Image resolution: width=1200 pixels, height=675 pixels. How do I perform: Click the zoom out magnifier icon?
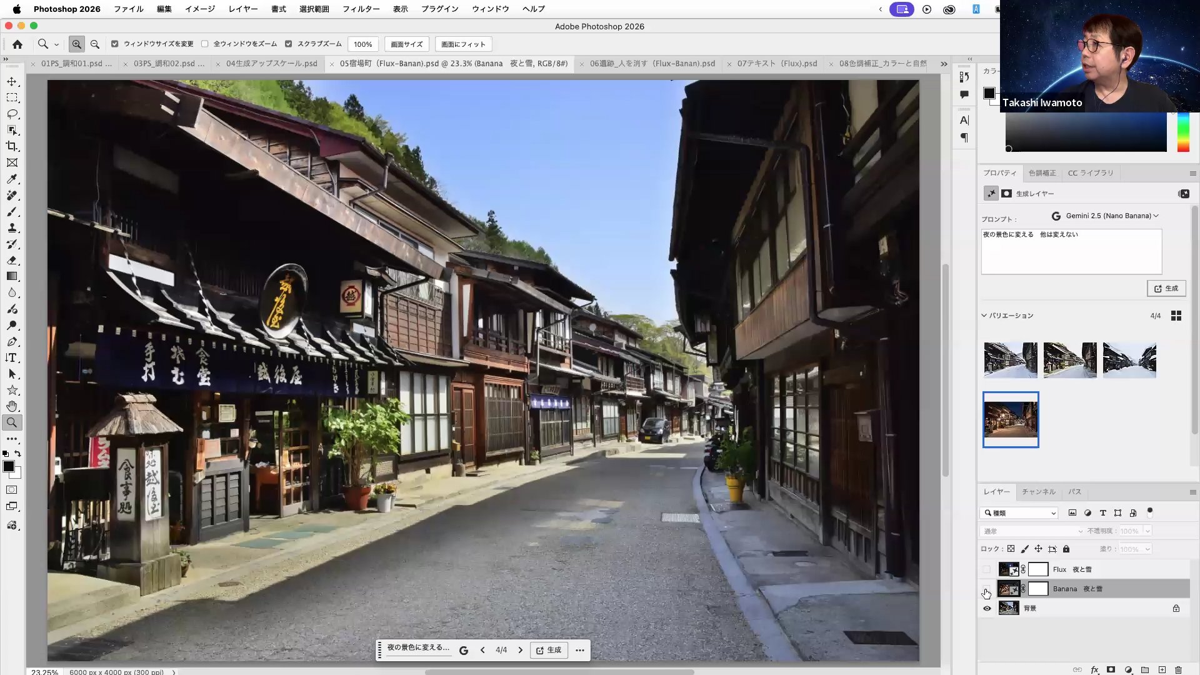[x=95, y=44]
